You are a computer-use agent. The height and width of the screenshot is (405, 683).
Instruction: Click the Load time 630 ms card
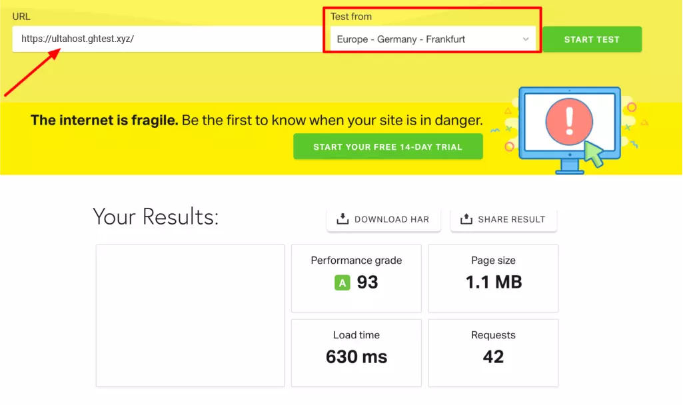(356, 352)
